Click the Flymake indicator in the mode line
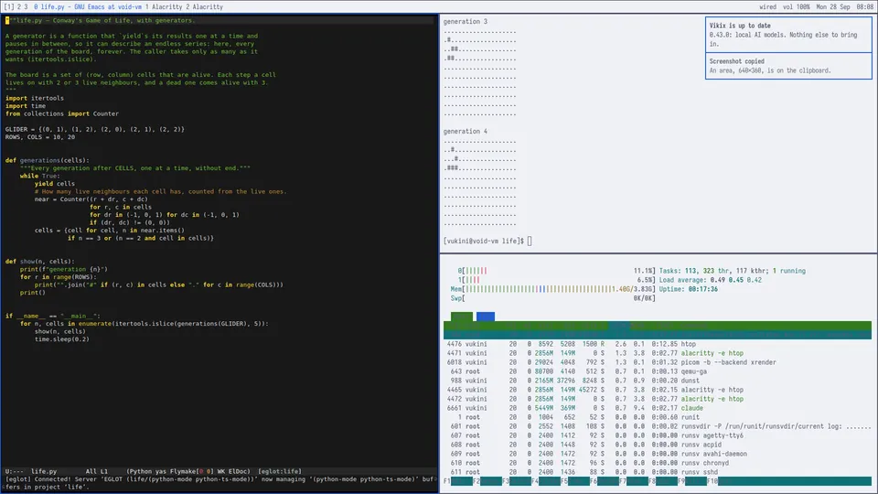The height and width of the screenshot is (494, 878). click(191, 472)
